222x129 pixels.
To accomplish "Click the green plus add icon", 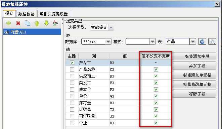I will point(9,23).
